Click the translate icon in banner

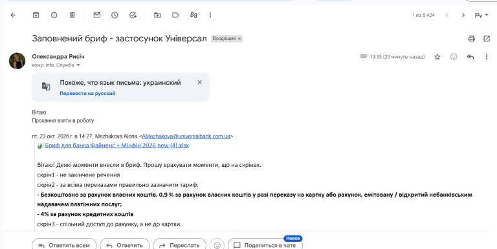coord(46,86)
